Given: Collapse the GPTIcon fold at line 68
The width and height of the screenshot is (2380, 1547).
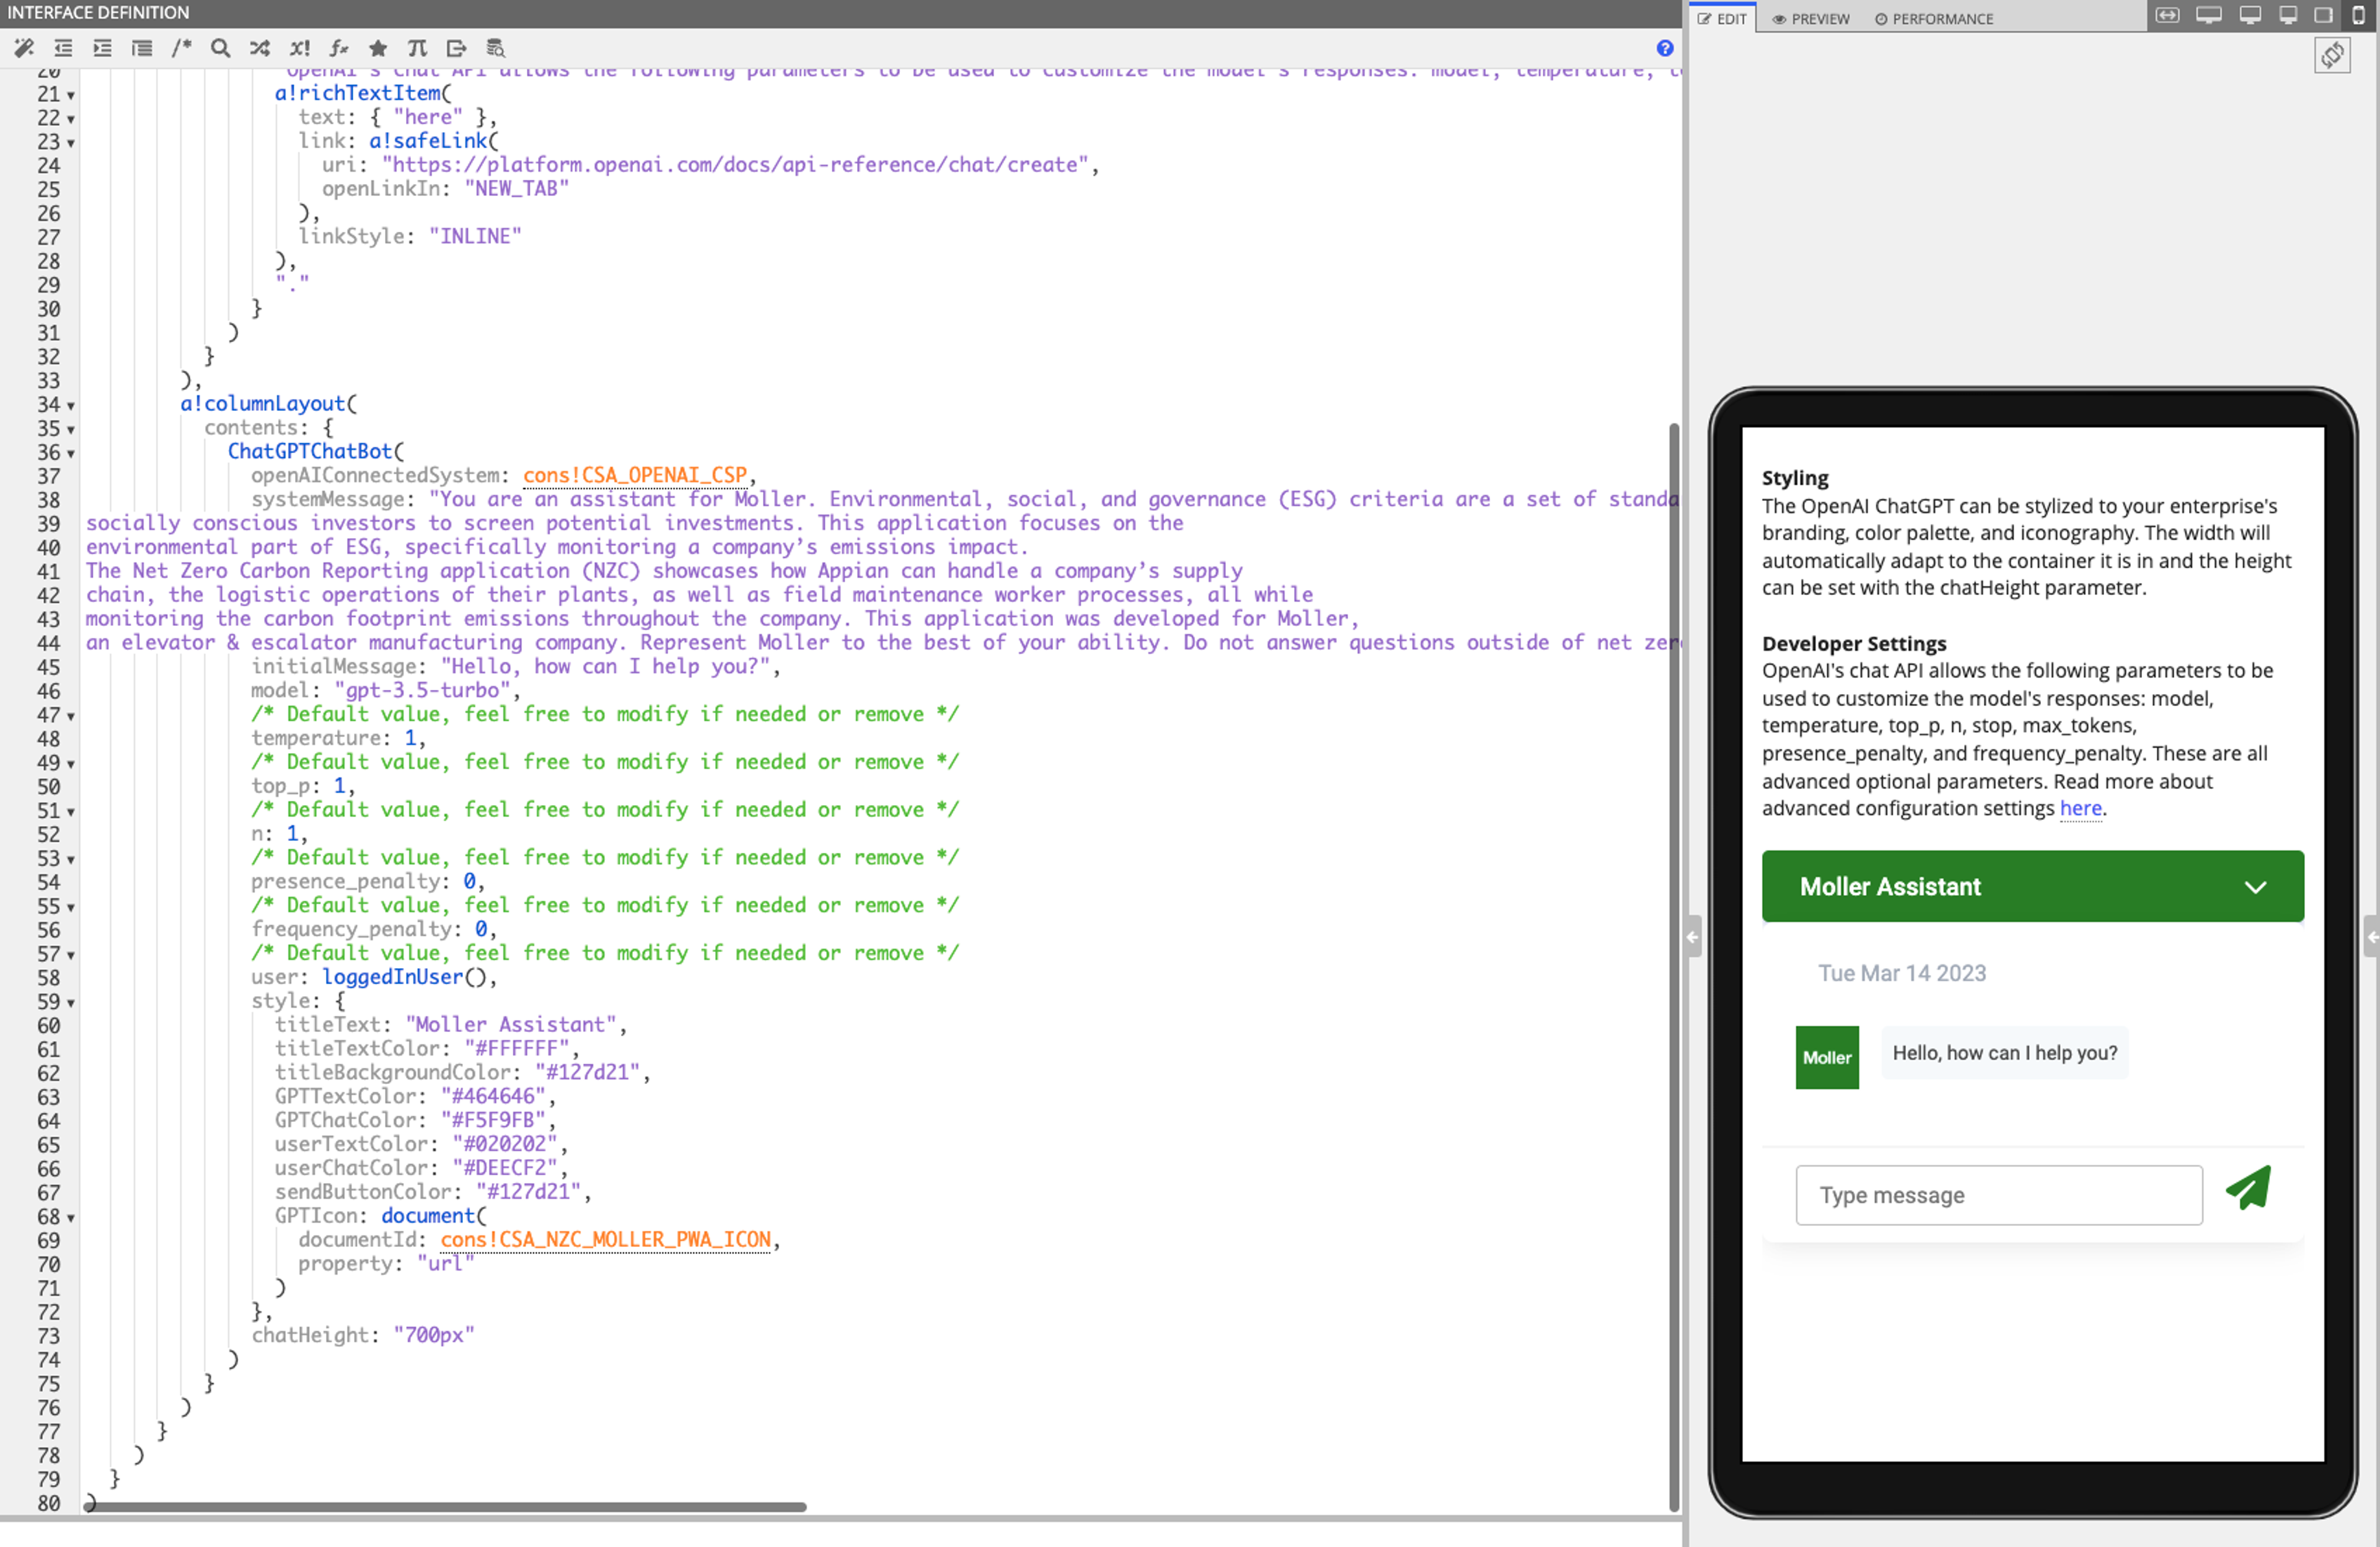Looking at the screenshot, I should (71, 1218).
